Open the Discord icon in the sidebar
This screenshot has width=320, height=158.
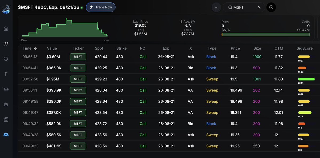point(6,135)
